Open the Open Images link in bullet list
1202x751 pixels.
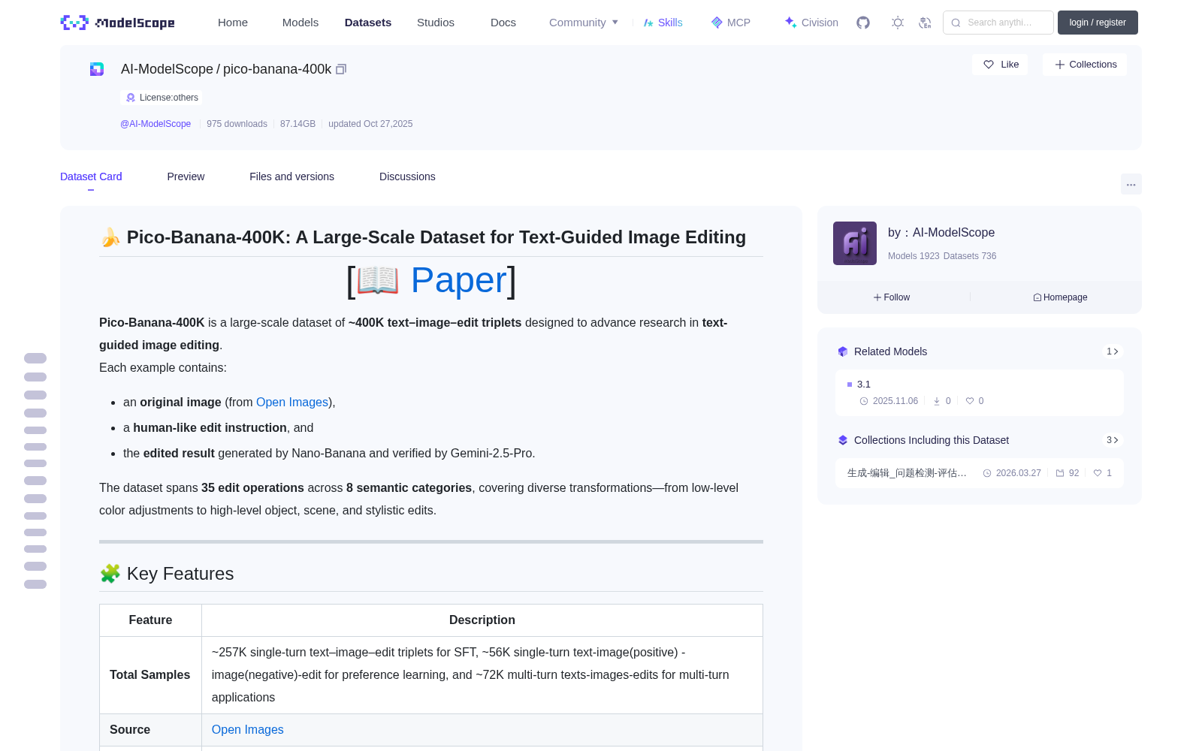292,403
